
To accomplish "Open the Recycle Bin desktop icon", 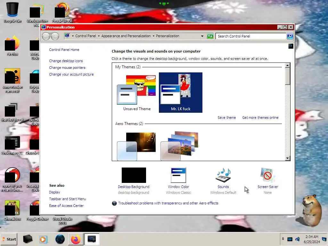I will (x=12, y=12).
